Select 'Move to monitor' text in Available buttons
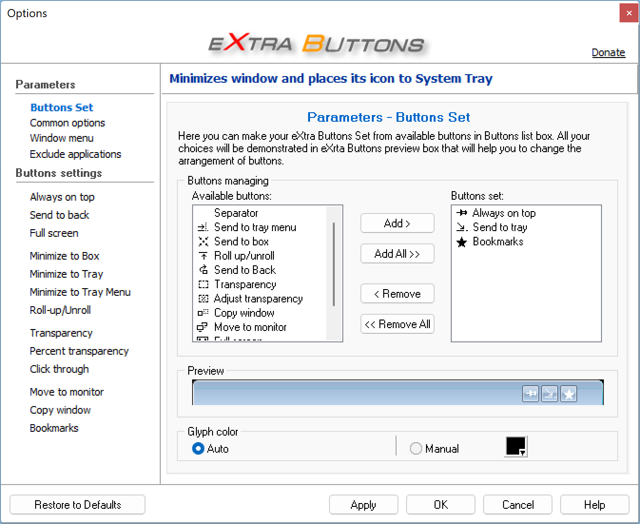Screen dimensions: 640x524 tap(251, 327)
